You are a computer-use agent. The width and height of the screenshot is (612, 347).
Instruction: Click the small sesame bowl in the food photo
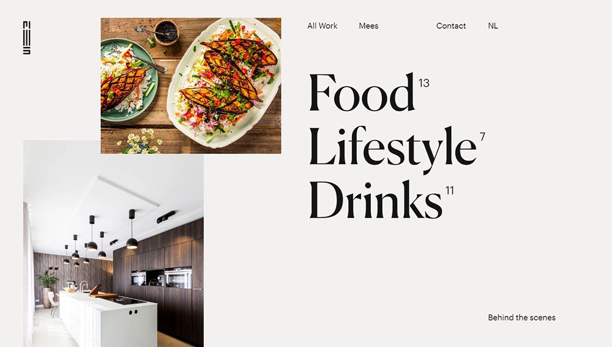(x=166, y=32)
